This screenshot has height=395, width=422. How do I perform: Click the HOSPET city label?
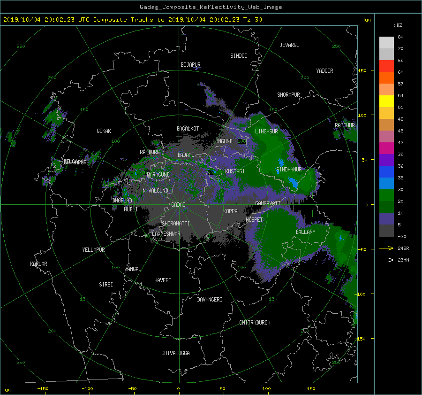tap(254, 220)
